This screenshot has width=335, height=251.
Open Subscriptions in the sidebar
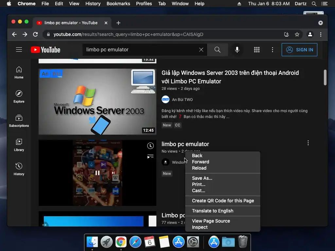tap(19, 121)
